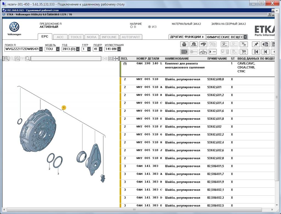This screenshot has height=214, width=281.
Task: Click the note 82,5X64X1,7
Action: (x=215, y=174)
